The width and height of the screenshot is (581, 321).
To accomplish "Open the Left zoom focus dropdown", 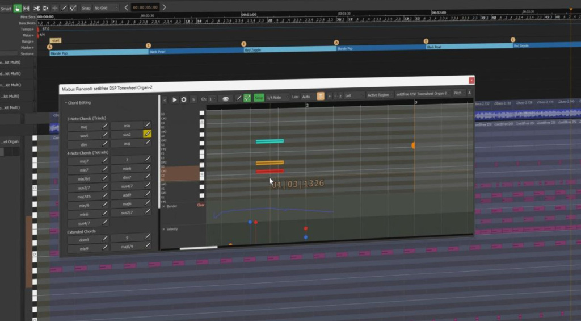I will pos(354,95).
